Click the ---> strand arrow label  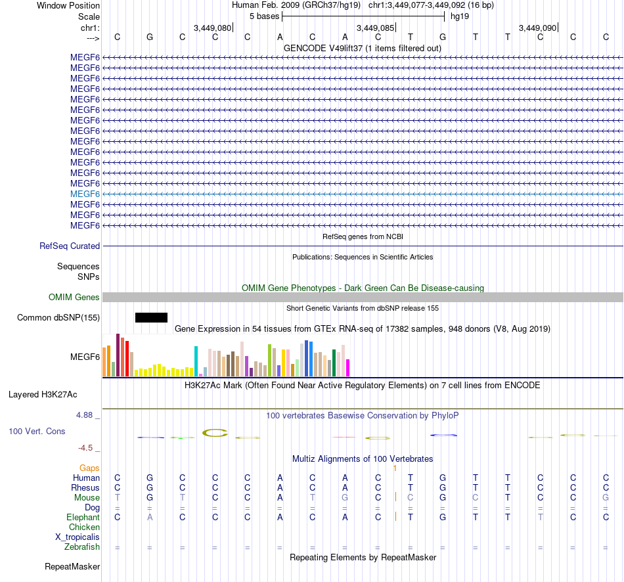click(93, 38)
